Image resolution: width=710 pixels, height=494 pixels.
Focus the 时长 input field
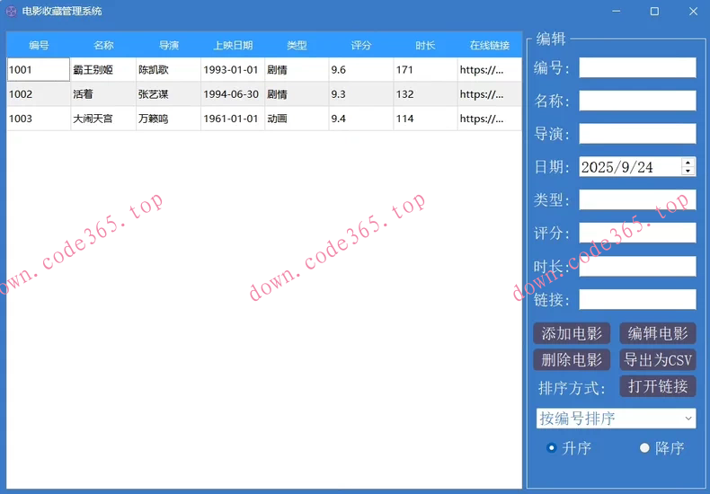coord(637,266)
